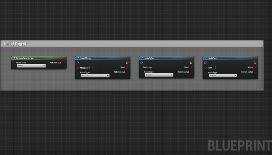Screen dimensions: 272x155
Task: Click the Hash Type input pin on IsHashSupported
Action: click(x=14, y=64)
